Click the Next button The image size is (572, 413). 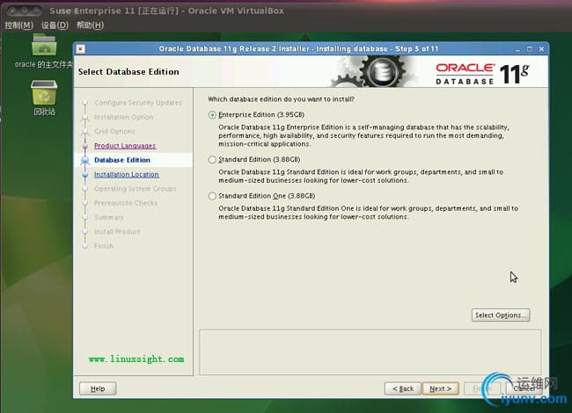coord(440,388)
